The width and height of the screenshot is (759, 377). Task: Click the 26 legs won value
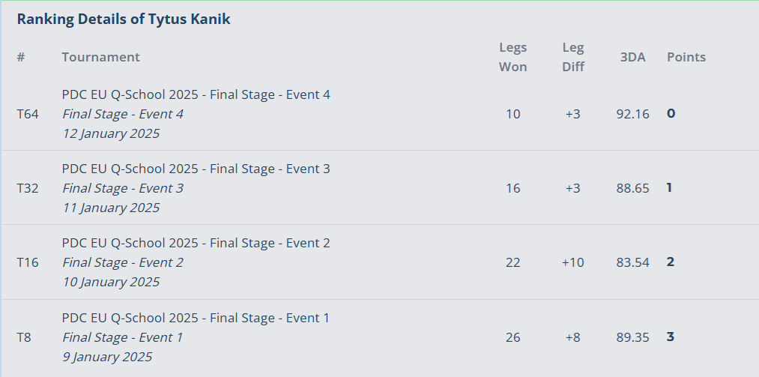[x=512, y=337]
